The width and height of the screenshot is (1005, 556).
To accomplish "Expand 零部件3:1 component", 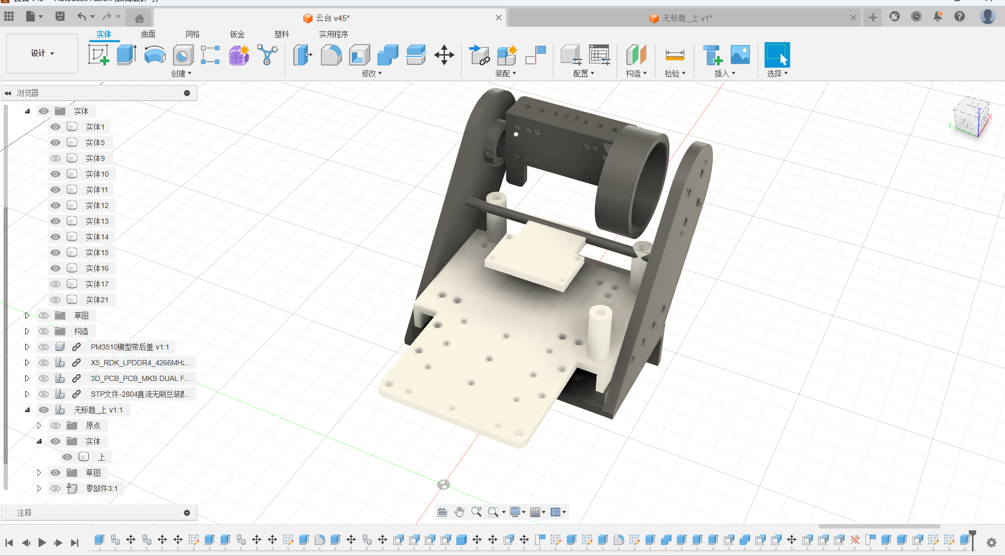I will 39,488.
